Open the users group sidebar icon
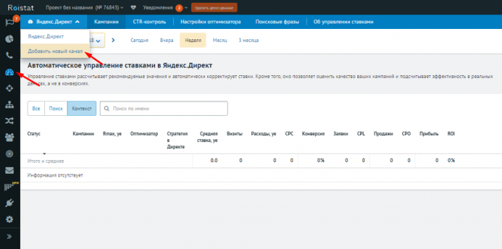This screenshot has width=502, height=249. click(10, 137)
